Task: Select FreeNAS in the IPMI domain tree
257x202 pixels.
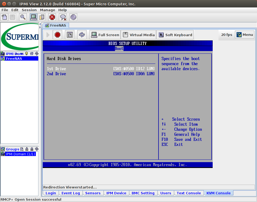Action: pos(14,58)
